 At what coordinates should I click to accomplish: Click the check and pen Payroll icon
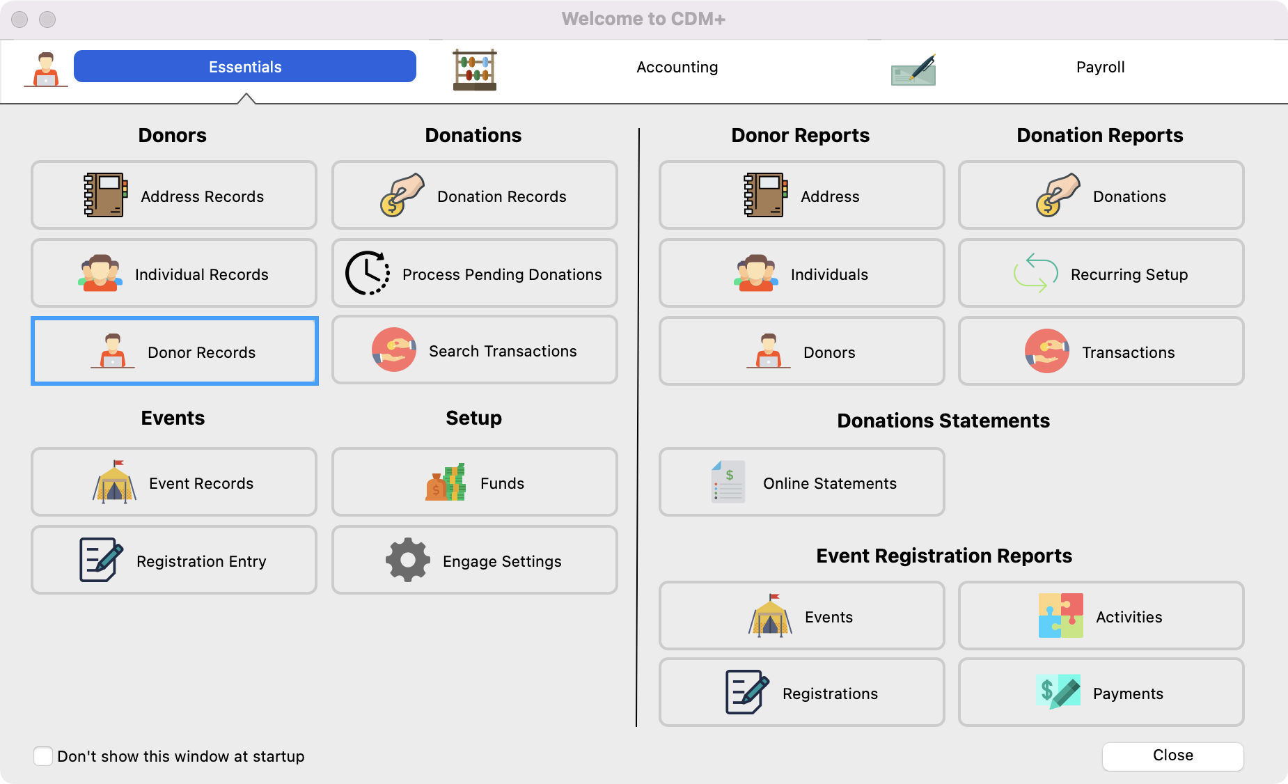coord(913,70)
